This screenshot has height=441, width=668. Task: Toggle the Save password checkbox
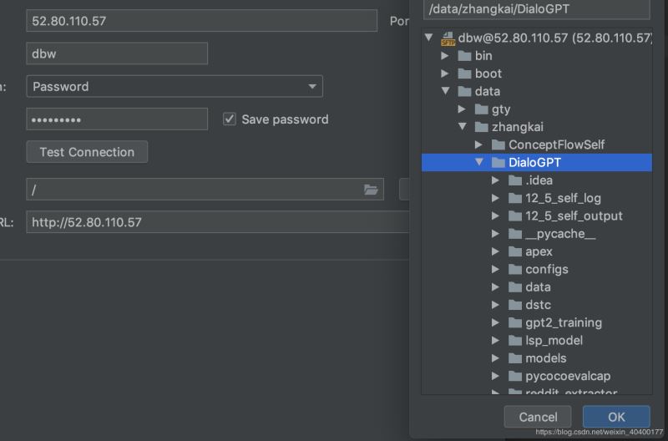230,119
